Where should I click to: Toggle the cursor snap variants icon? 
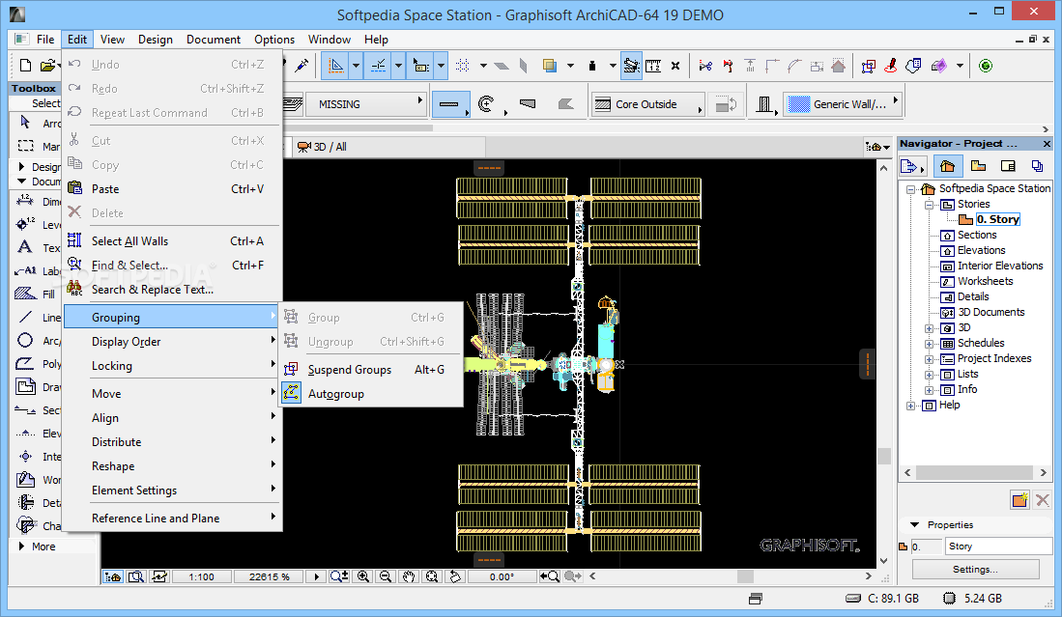(x=421, y=66)
